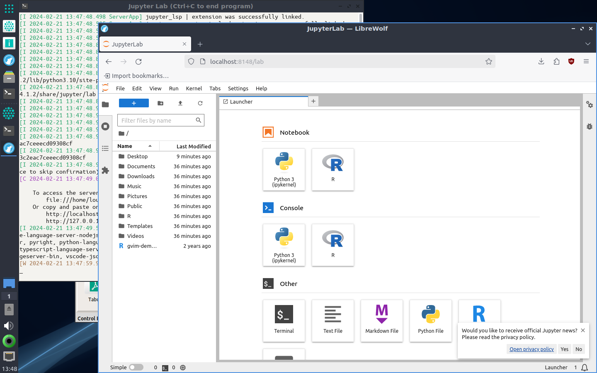Click the Open privacy policy link
This screenshot has height=373, width=597.
pyautogui.click(x=531, y=349)
